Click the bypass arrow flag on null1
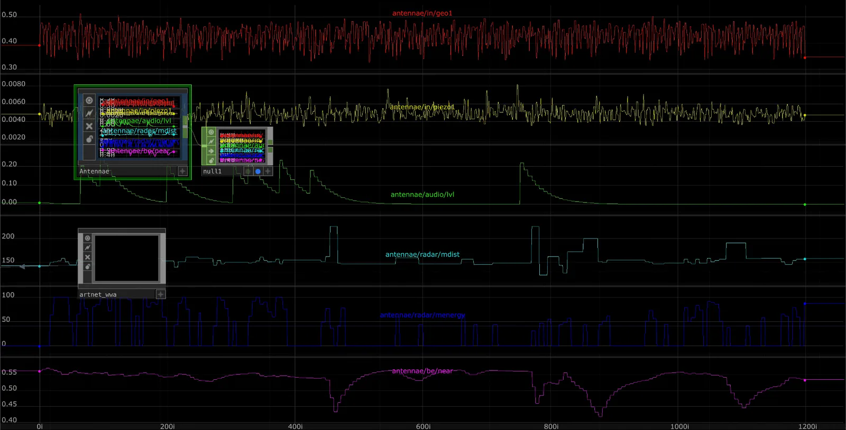This screenshot has height=430, width=846. (x=211, y=151)
